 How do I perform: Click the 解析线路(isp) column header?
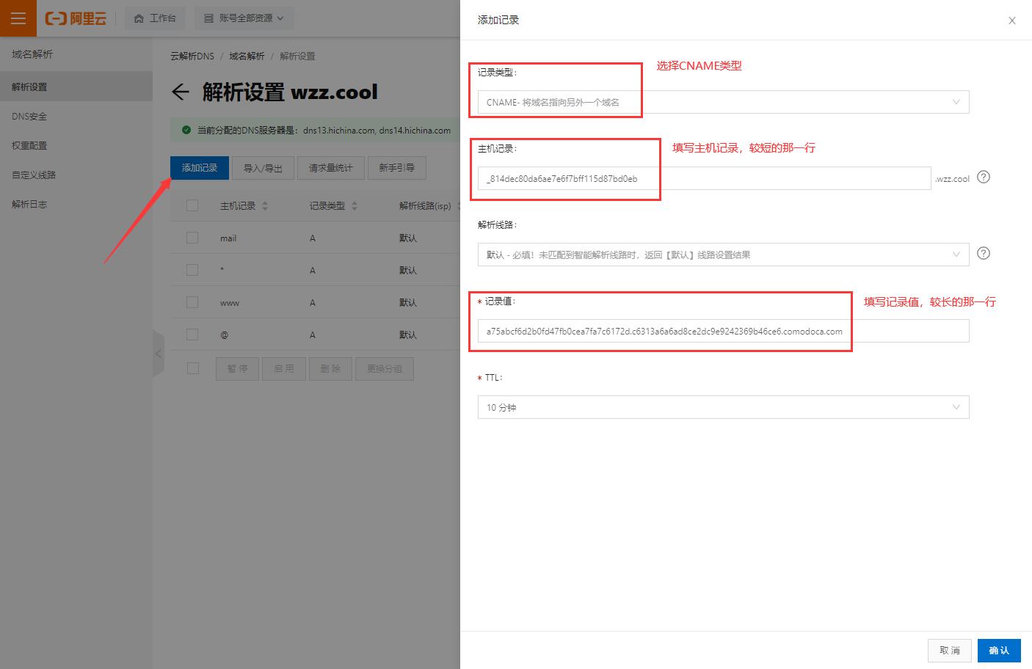pyautogui.click(x=425, y=206)
